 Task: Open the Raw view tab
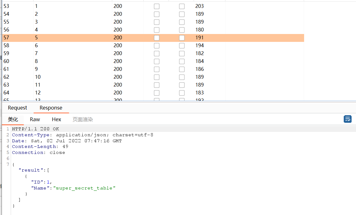[x=35, y=119]
